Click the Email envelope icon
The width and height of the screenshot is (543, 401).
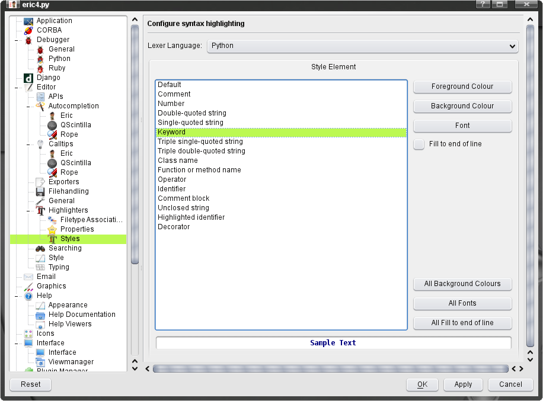coord(28,277)
